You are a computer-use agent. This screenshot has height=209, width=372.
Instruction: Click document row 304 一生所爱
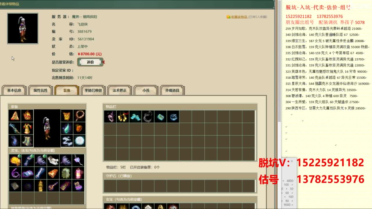pyautogui.click(x=322, y=102)
